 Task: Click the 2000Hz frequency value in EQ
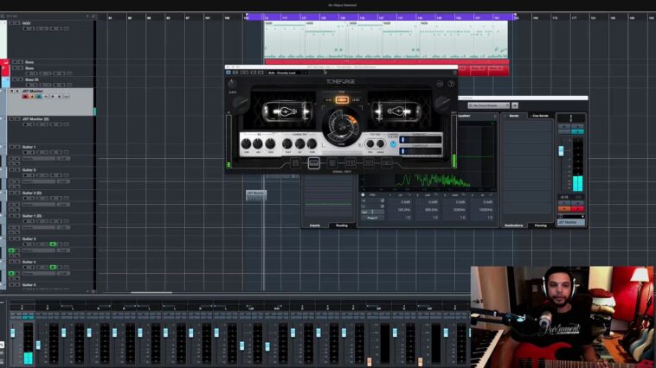pyautogui.click(x=459, y=210)
